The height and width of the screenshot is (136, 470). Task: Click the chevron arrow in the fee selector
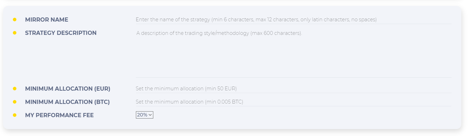pyautogui.click(x=150, y=115)
